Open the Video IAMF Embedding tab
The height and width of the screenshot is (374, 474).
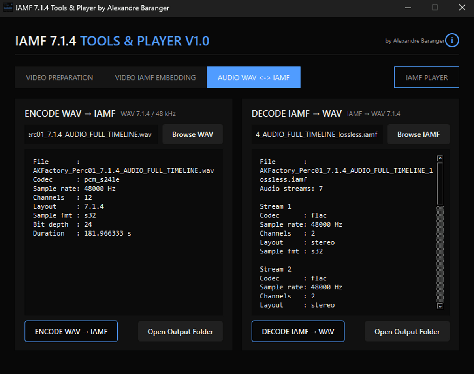tap(155, 77)
